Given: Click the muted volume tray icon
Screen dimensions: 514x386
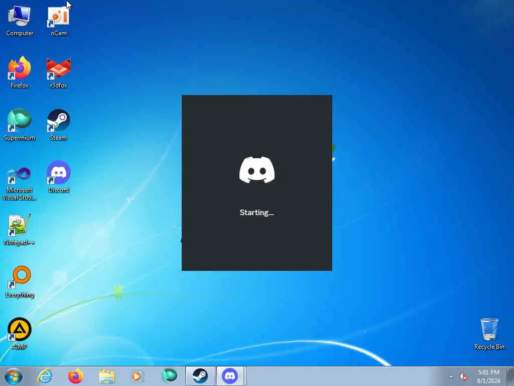Looking at the screenshot, I should click(463, 377).
